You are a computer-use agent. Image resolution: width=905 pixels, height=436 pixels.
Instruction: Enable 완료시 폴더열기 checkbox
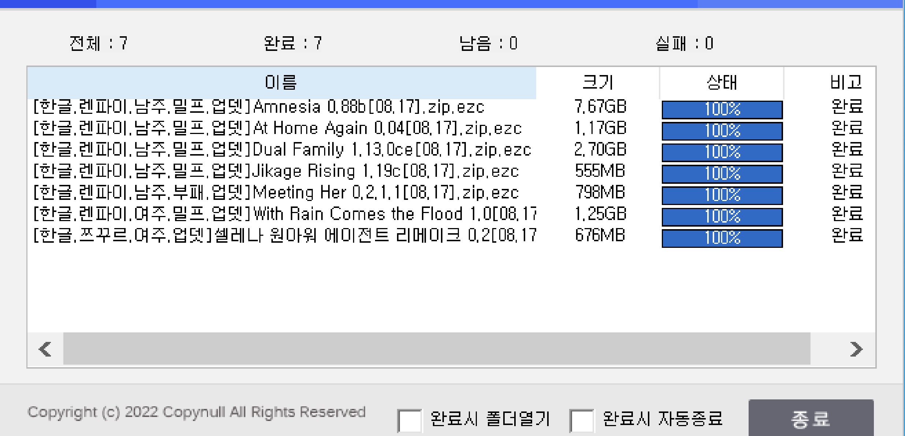(x=409, y=421)
